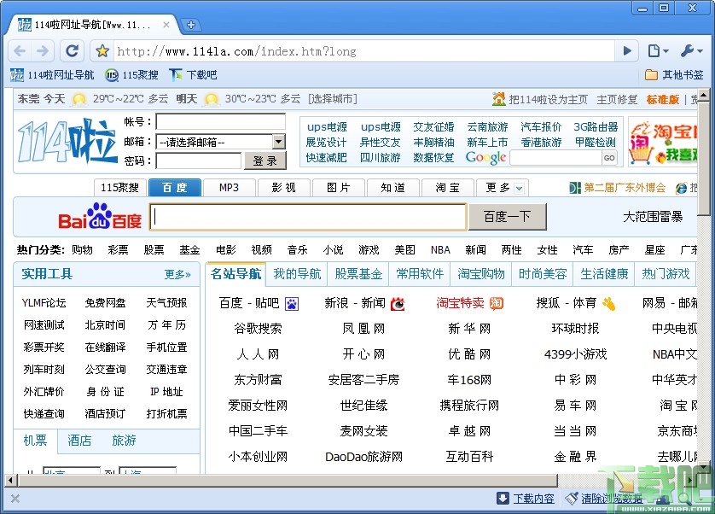Click the 密码 input field
Viewport: 715px width, 514px height.
point(198,161)
